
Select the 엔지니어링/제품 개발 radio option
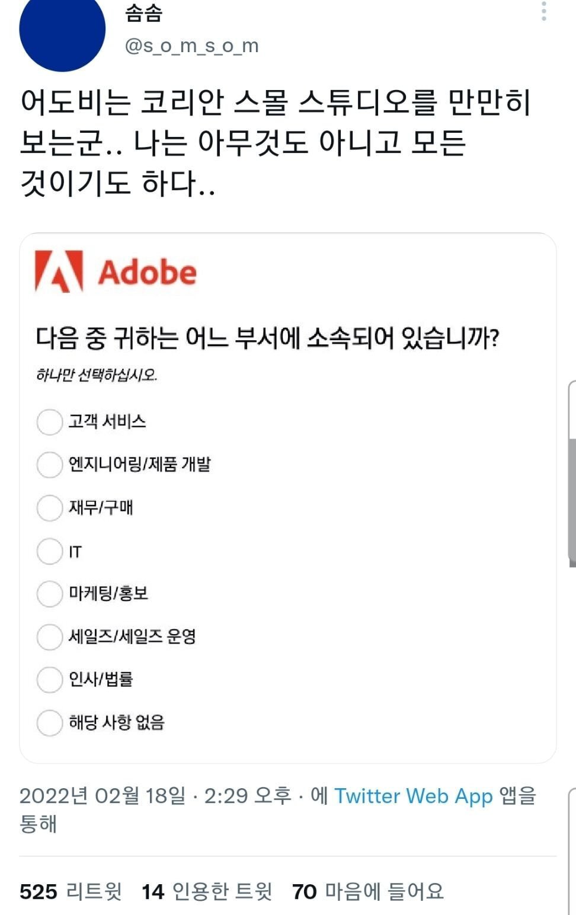50,465
